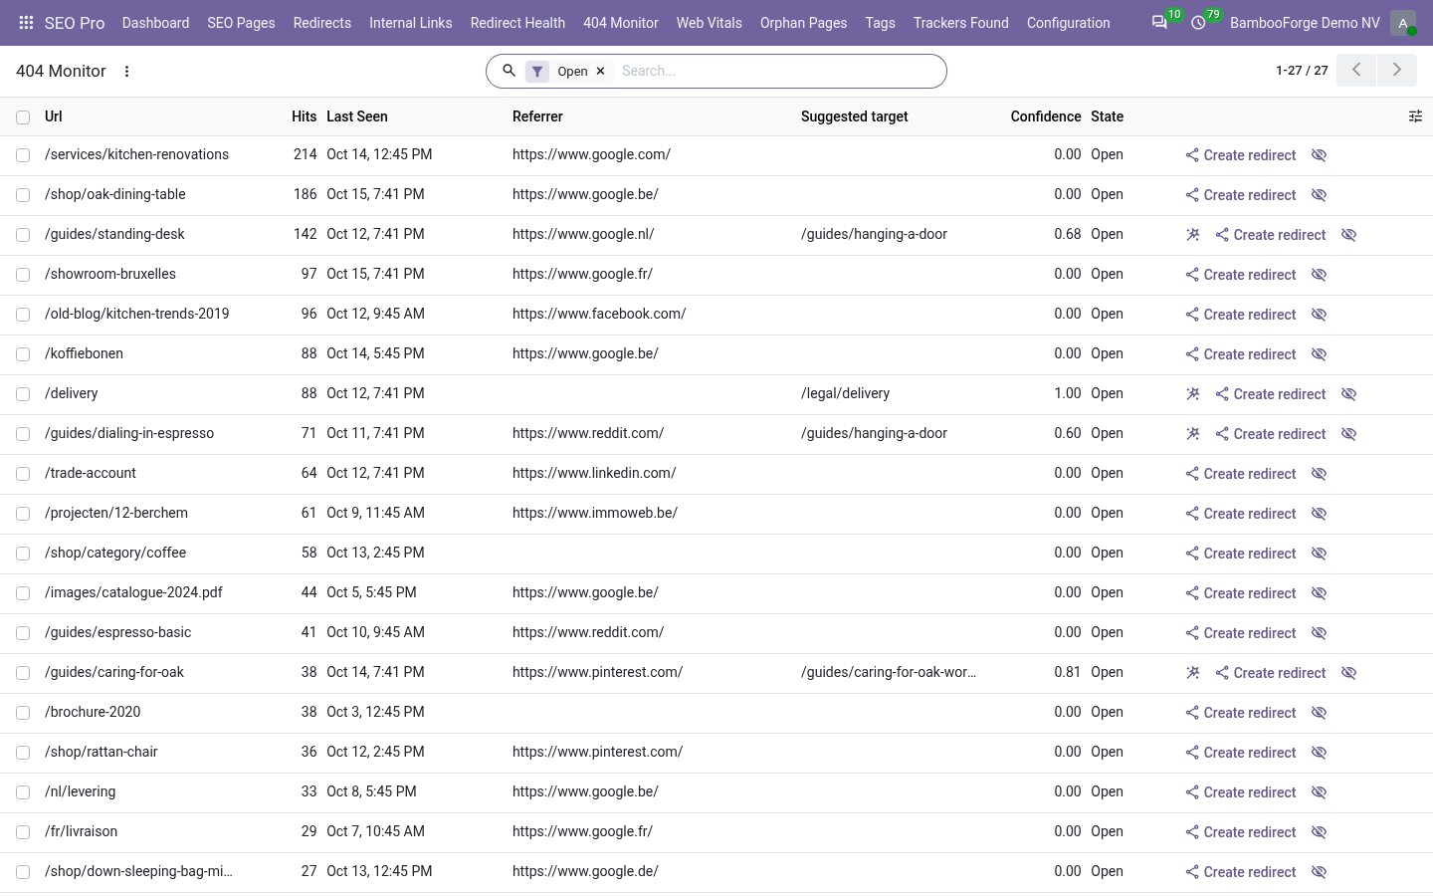Open the conversations messages icon
This screenshot has height=896, width=1433.
(1159, 23)
